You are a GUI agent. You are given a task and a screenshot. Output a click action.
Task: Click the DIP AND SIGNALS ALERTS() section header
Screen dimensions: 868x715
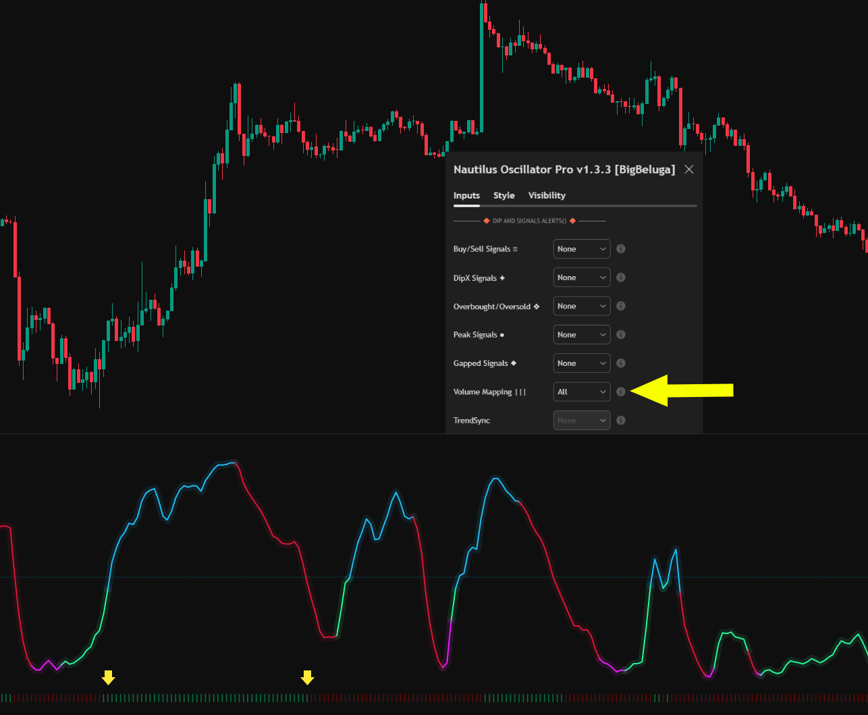click(x=530, y=221)
